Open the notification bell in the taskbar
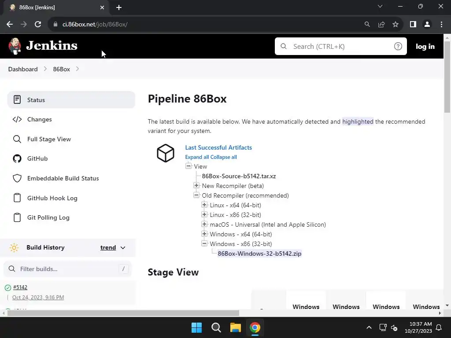Viewport: 451px width, 338px height. (x=439, y=327)
